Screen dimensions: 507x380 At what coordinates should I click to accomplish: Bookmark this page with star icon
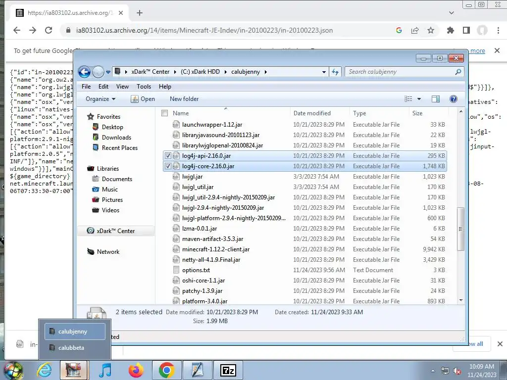pos(430,30)
